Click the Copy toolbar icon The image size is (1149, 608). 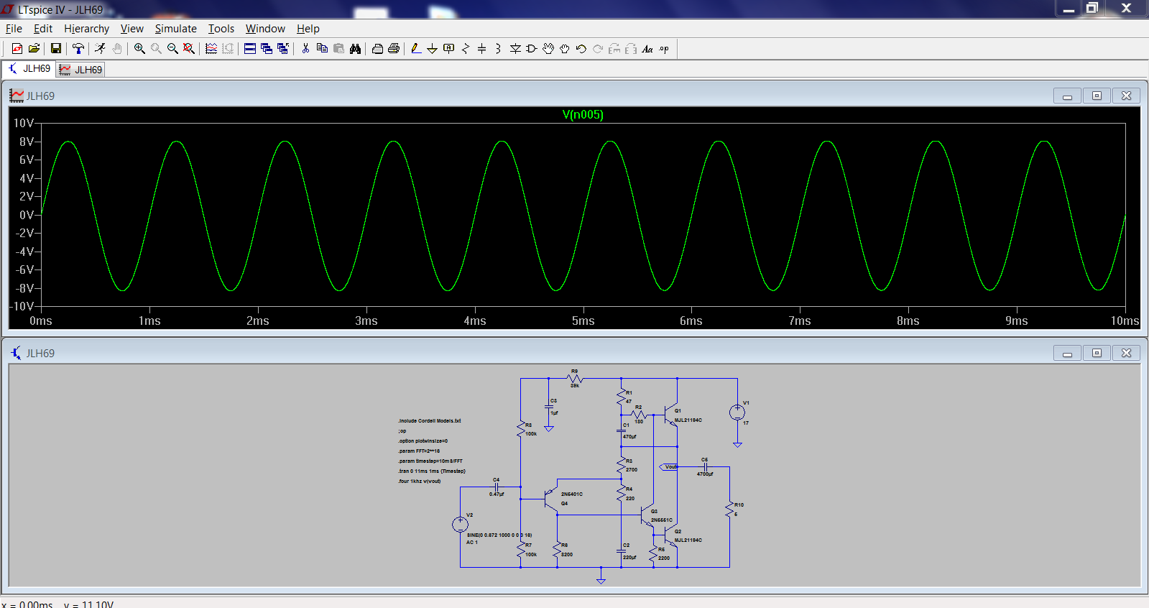322,49
